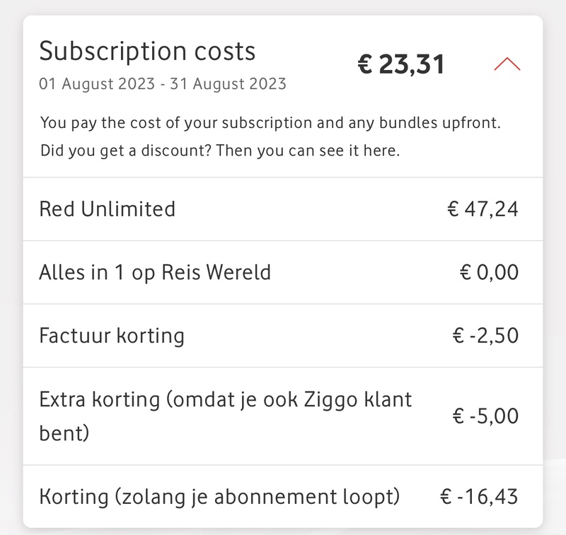
Task: Select the end date 31 August 2023
Action: (231, 84)
